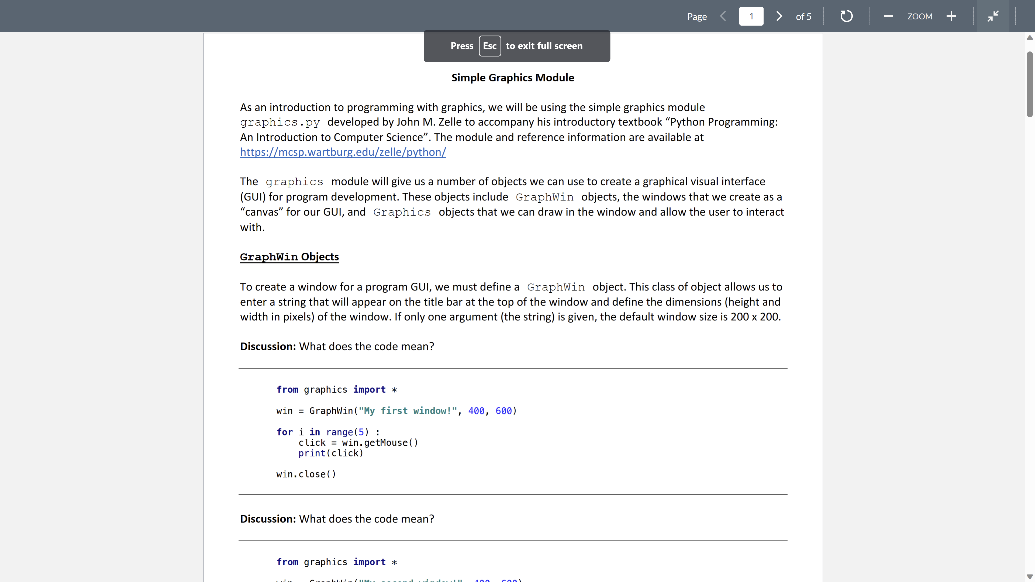Open the ZOOM dropdown control
1035x582 pixels.
(920, 16)
